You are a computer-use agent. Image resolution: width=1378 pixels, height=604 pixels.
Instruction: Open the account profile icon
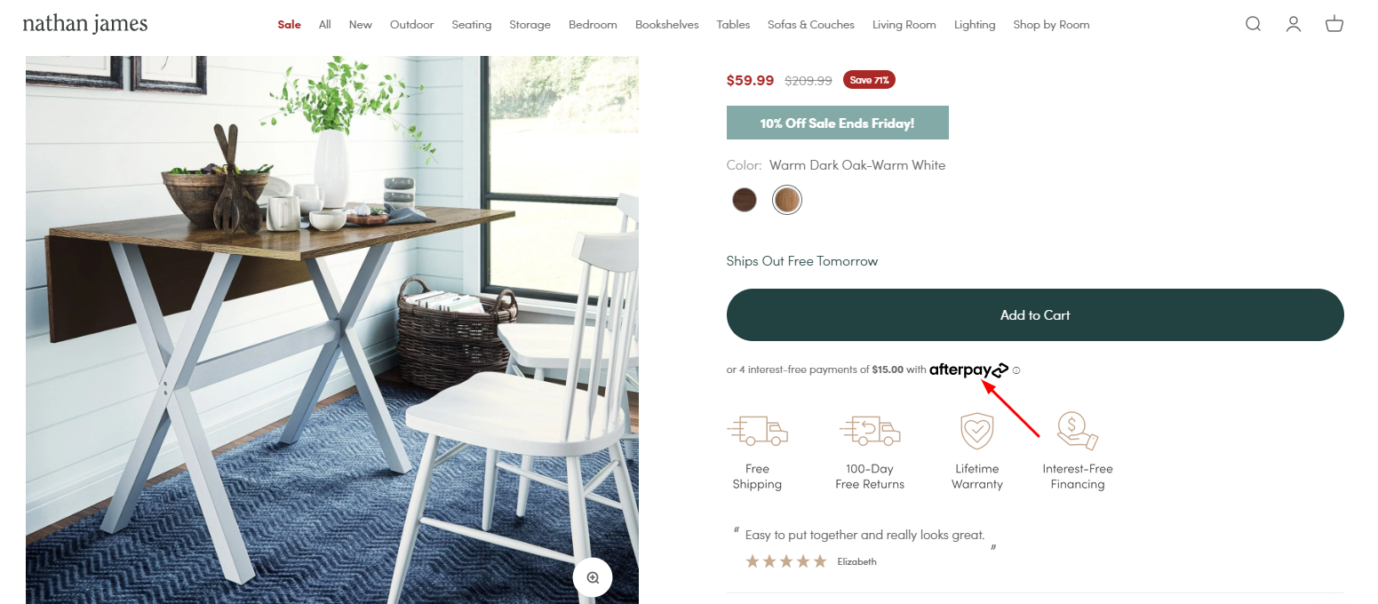click(x=1294, y=24)
